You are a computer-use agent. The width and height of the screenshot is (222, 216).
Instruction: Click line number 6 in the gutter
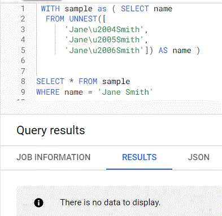[x=23, y=60]
